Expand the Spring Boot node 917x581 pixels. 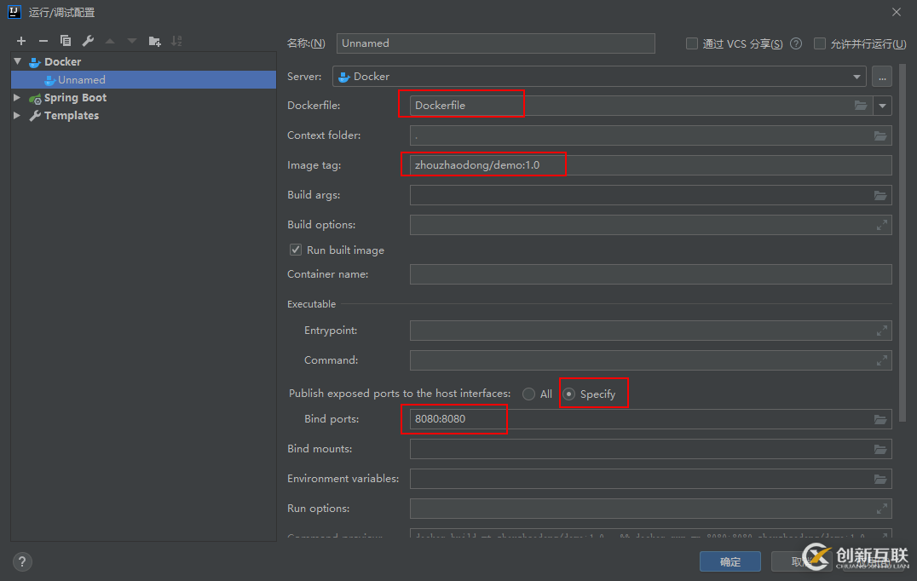[x=17, y=98]
